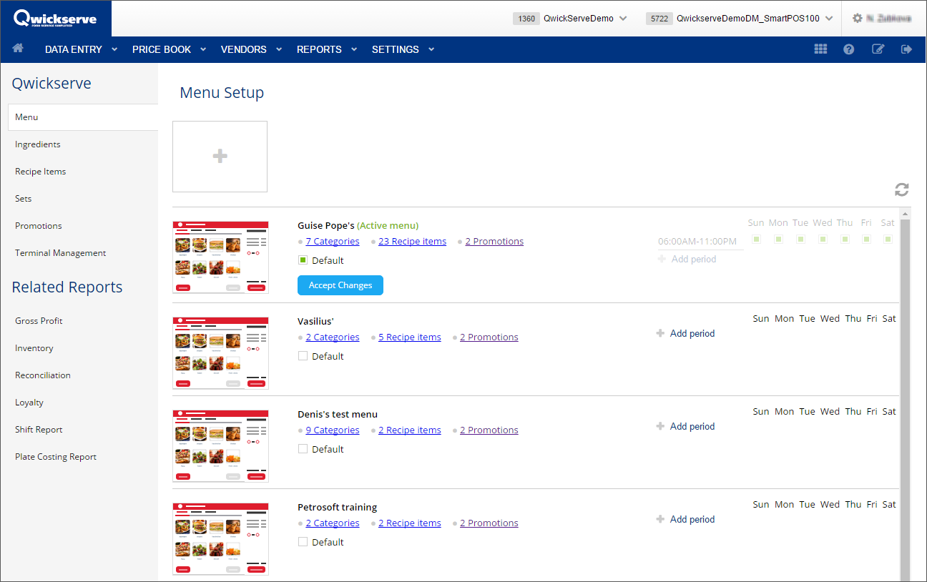Open user settings gear icon
Viewport: 927px width, 582px height.
(858, 19)
